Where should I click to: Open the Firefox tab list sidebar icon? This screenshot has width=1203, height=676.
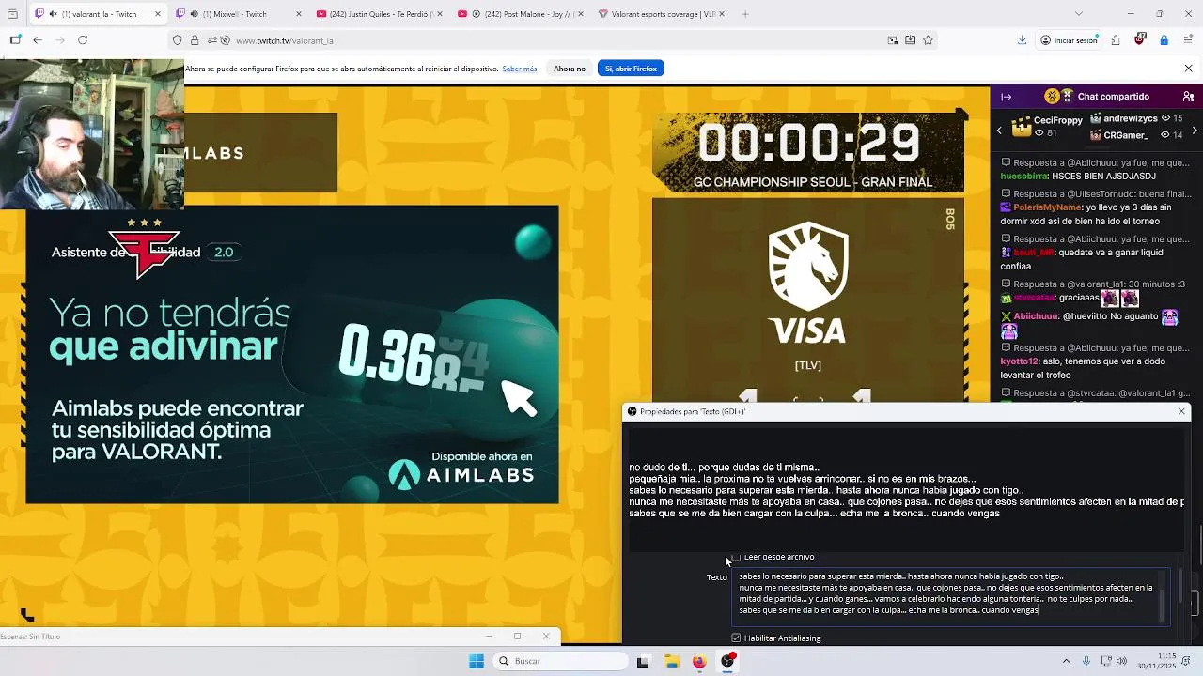point(15,40)
